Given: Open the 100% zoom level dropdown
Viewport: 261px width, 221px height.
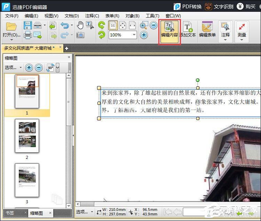Looking at the screenshot, I should pos(134,35).
